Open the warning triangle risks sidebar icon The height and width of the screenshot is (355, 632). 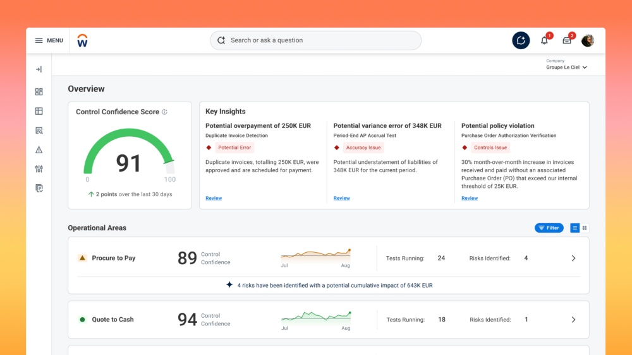pyautogui.click(x=39, y=149)
